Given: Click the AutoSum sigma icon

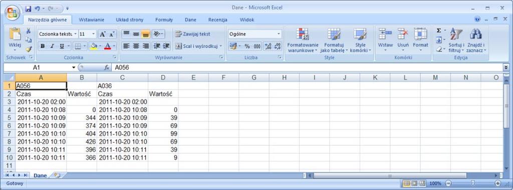Looking at the screenshot, I should coord(439,30).
